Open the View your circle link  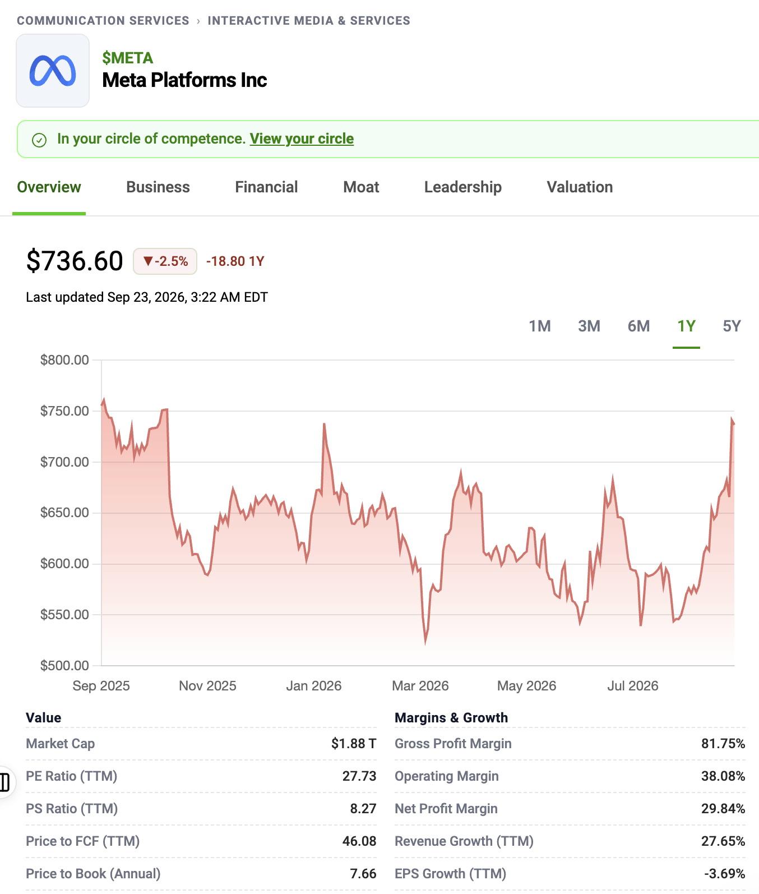point(302,139)
